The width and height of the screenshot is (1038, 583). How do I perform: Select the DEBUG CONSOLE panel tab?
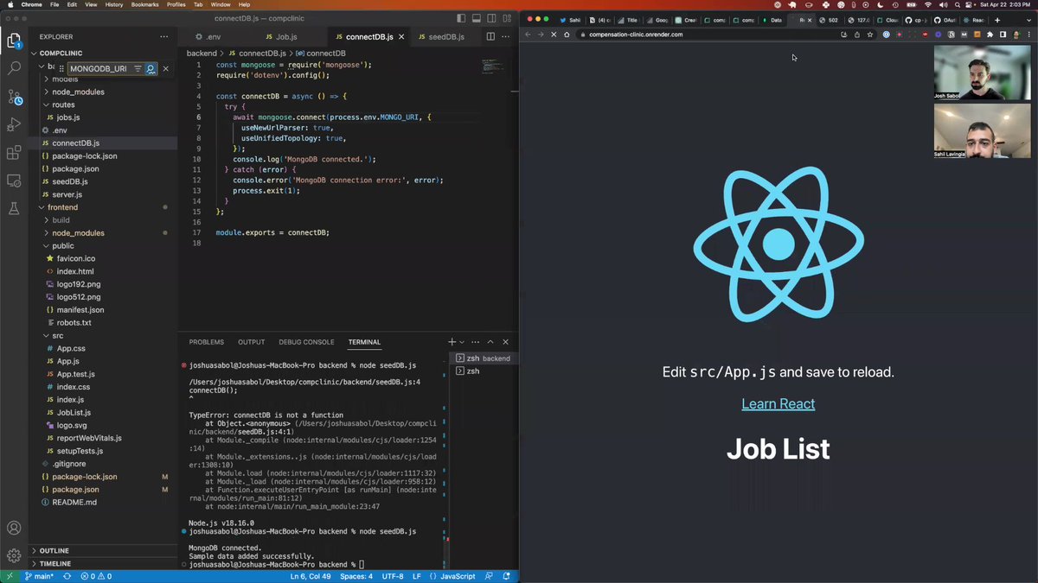[x=306, y=342]
